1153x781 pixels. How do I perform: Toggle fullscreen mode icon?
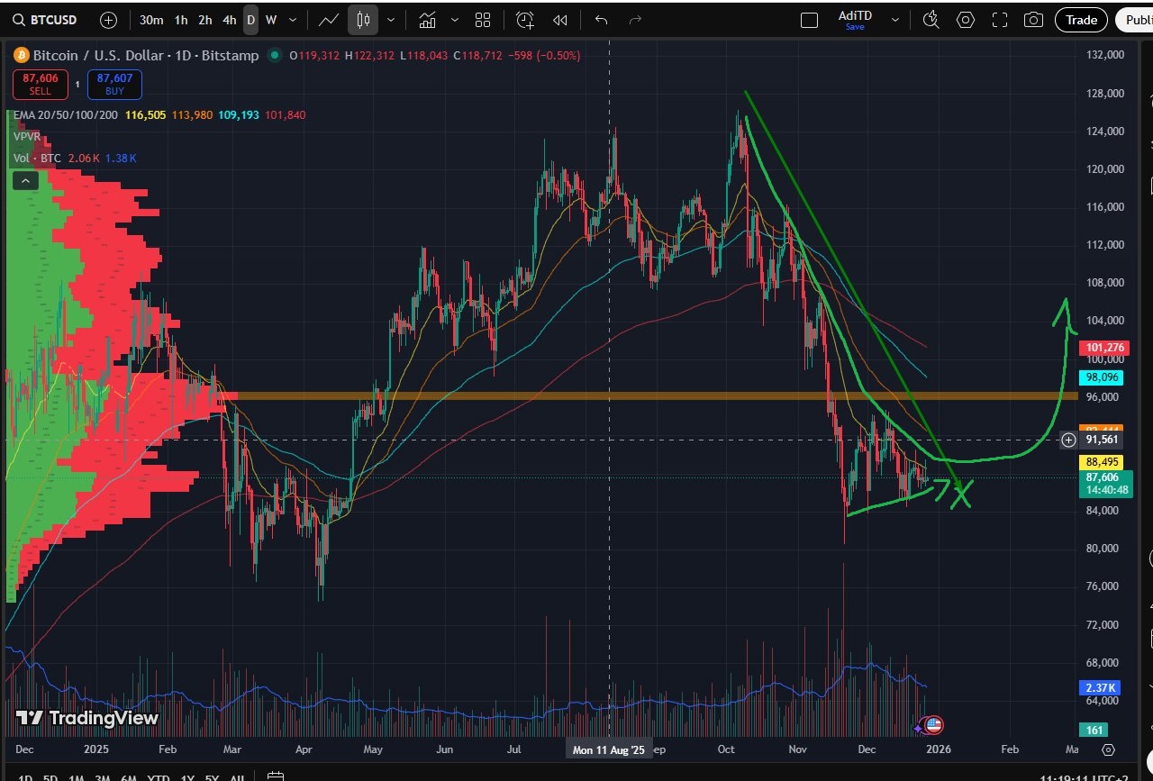[x=1000, y=20]
